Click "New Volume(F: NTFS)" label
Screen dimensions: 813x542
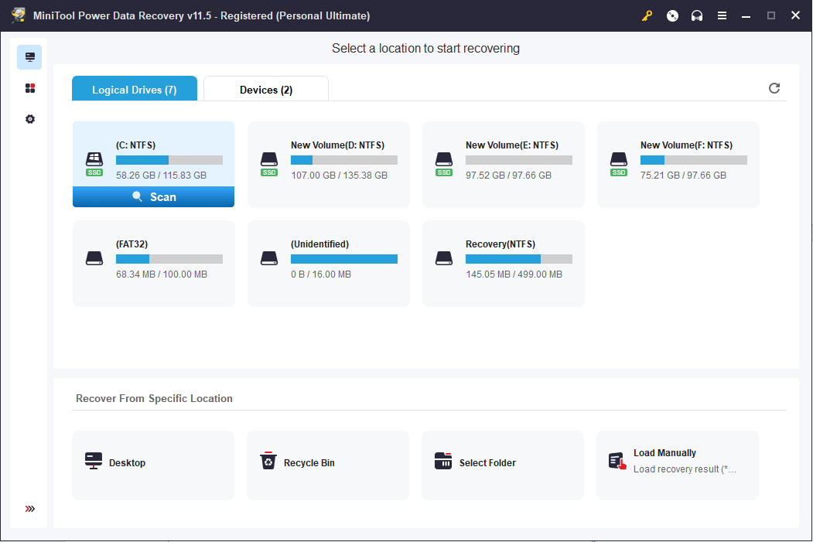coord(686,145)
